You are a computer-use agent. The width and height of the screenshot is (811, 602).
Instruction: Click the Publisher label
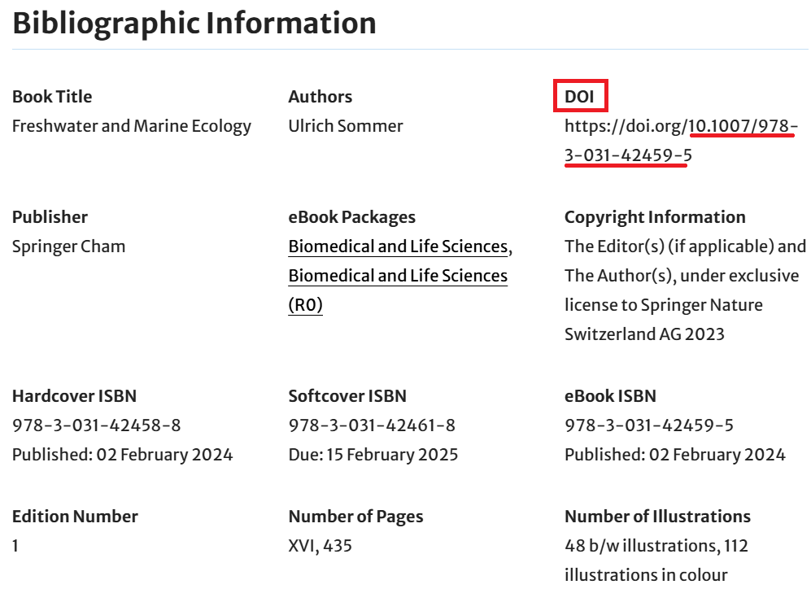50,217
